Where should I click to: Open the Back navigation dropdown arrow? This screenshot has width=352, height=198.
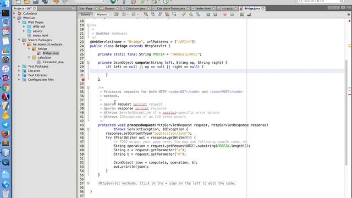click(x=128, y=14)
